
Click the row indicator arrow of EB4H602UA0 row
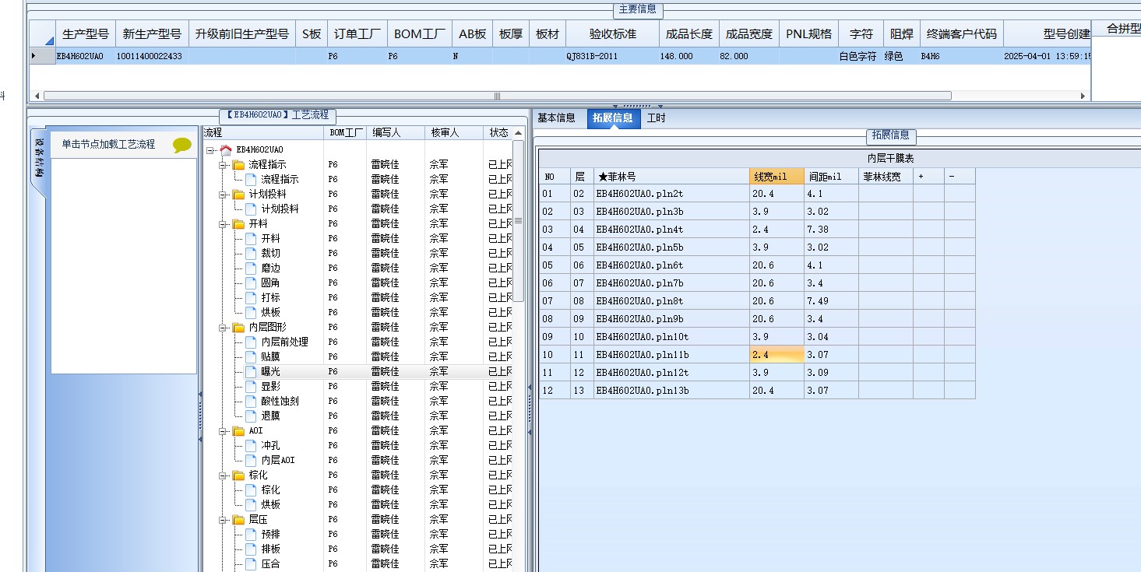click(x=33, y=56)
